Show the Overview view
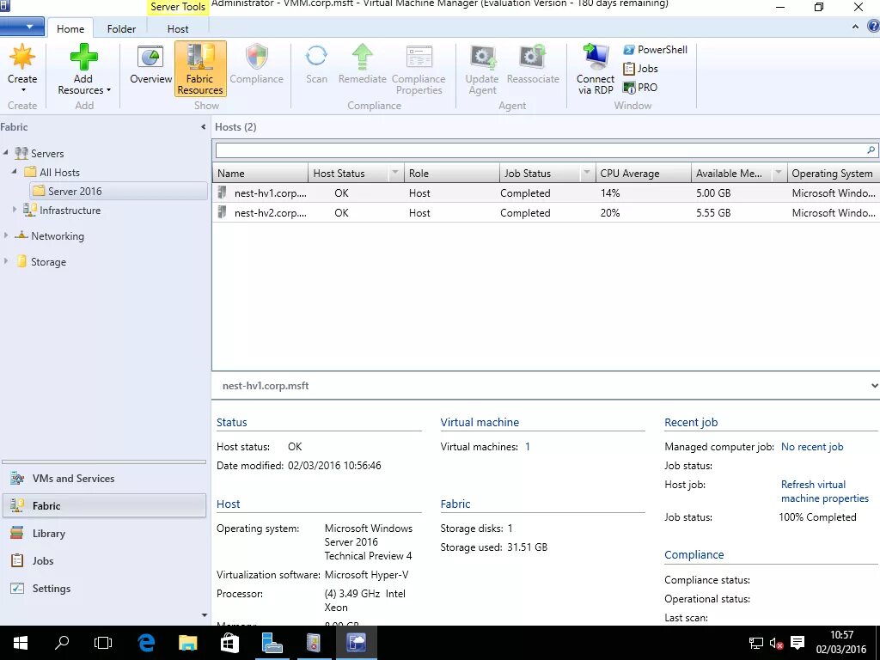This screenshot has width=880, height=660. click(150, 64)
